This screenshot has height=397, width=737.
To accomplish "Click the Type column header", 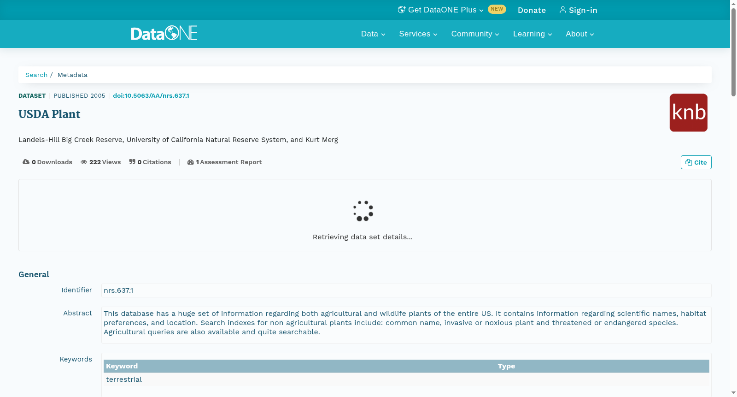I will (506, 366).
